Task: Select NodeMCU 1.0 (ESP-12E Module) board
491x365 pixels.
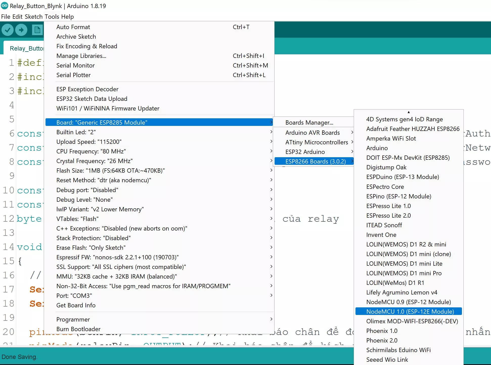Action: [x=409, y=312]
